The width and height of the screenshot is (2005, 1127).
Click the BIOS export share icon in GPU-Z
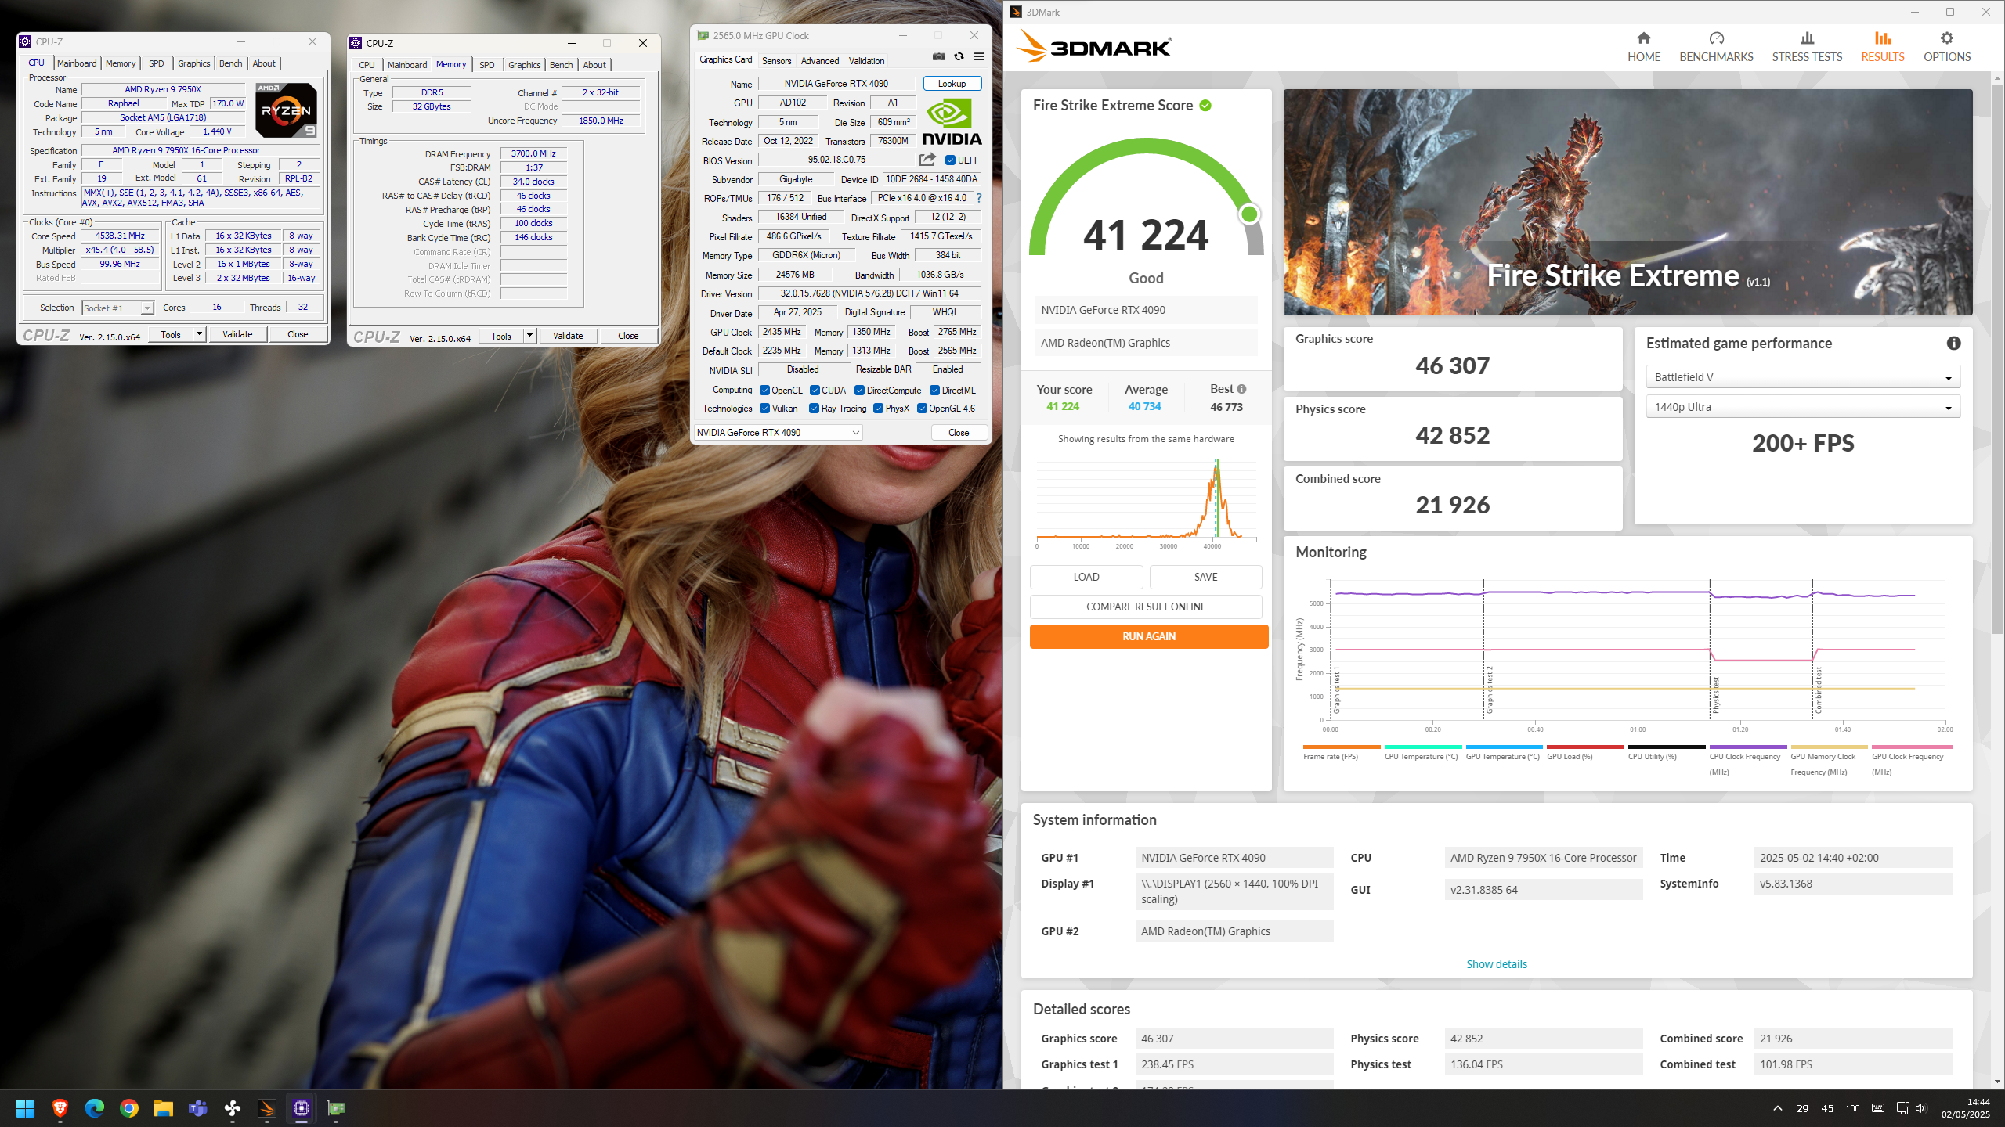coord(927,160)
